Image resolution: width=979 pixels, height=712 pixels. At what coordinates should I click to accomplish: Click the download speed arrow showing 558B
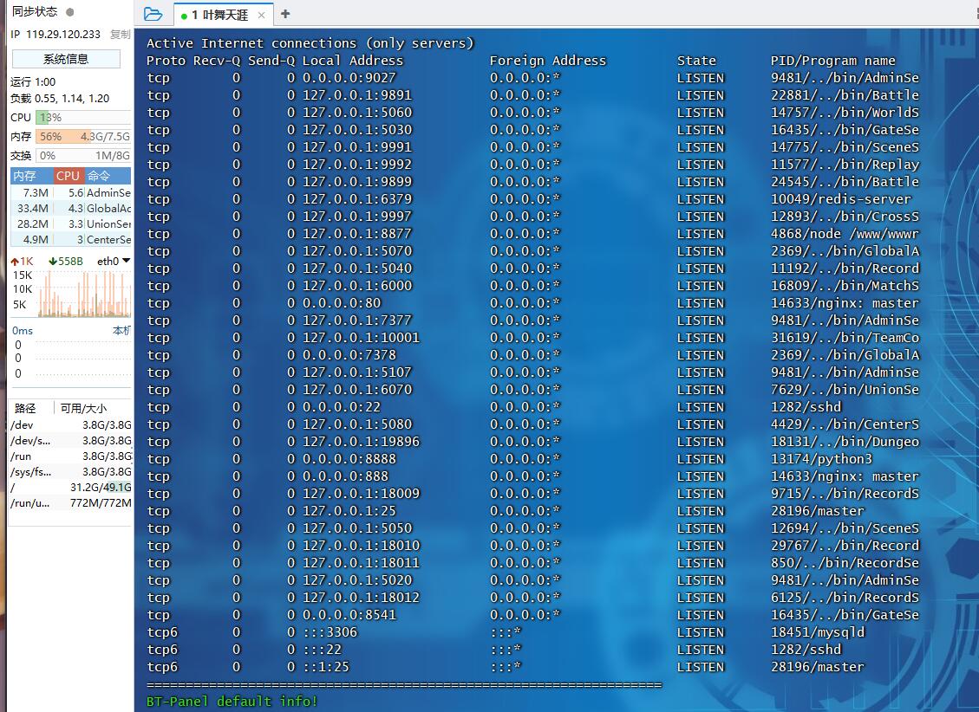point(52,262)
